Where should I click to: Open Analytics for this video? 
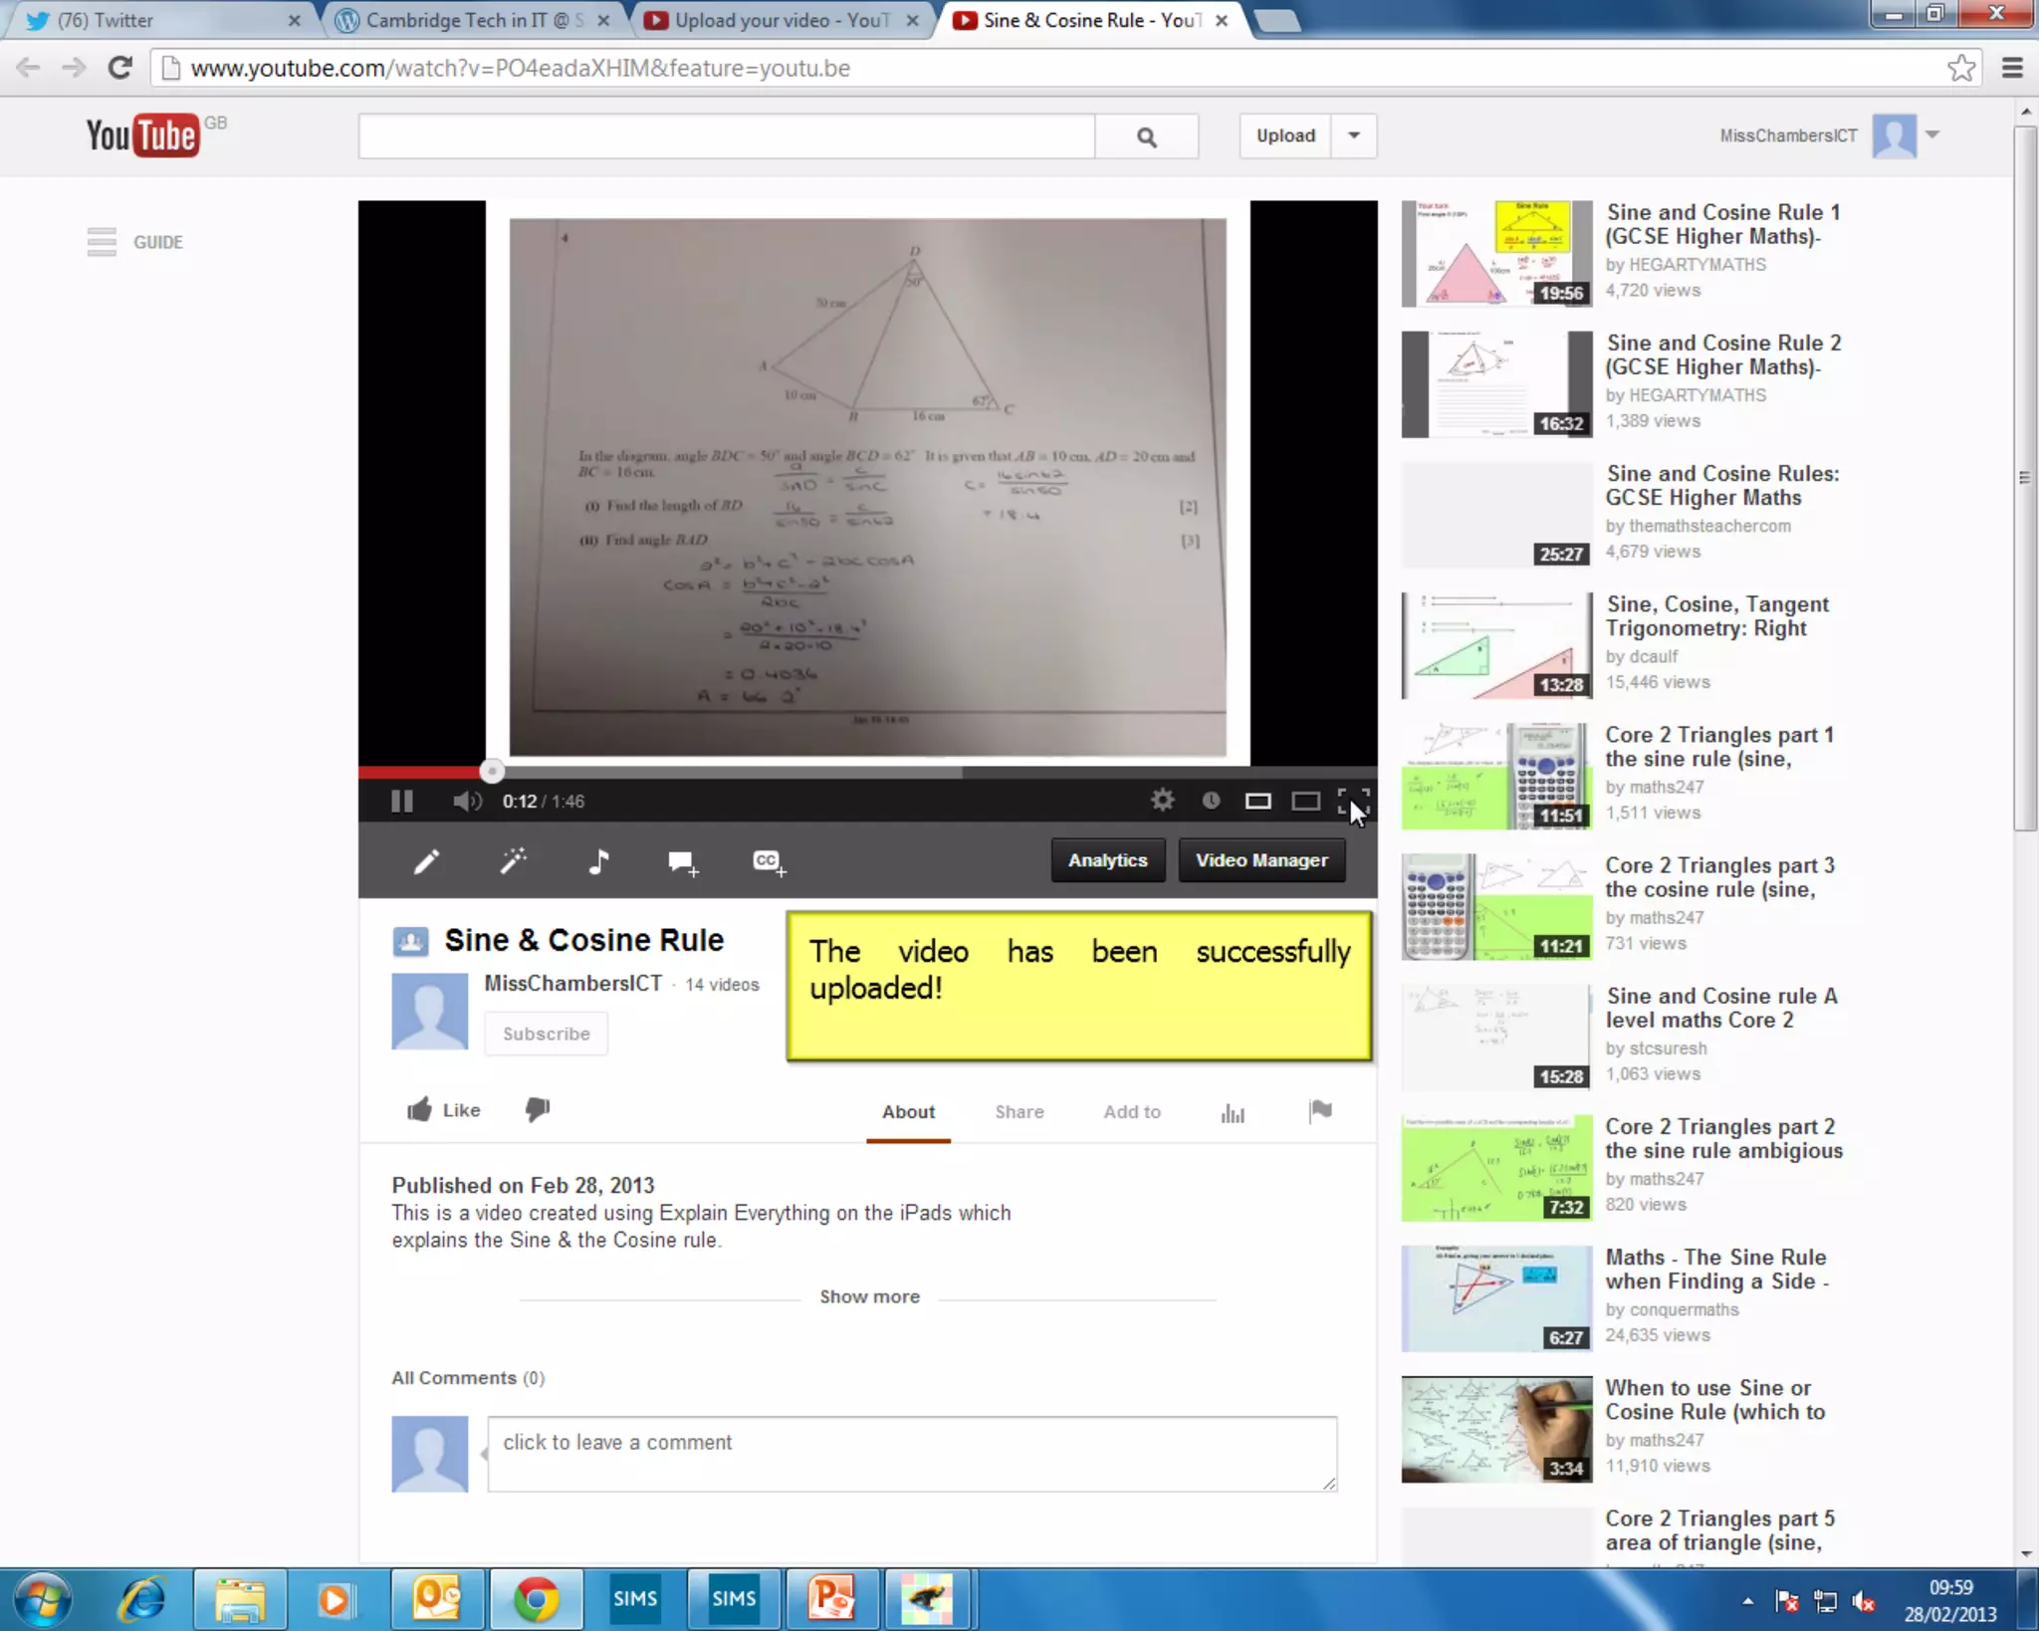click(1108, 860)
